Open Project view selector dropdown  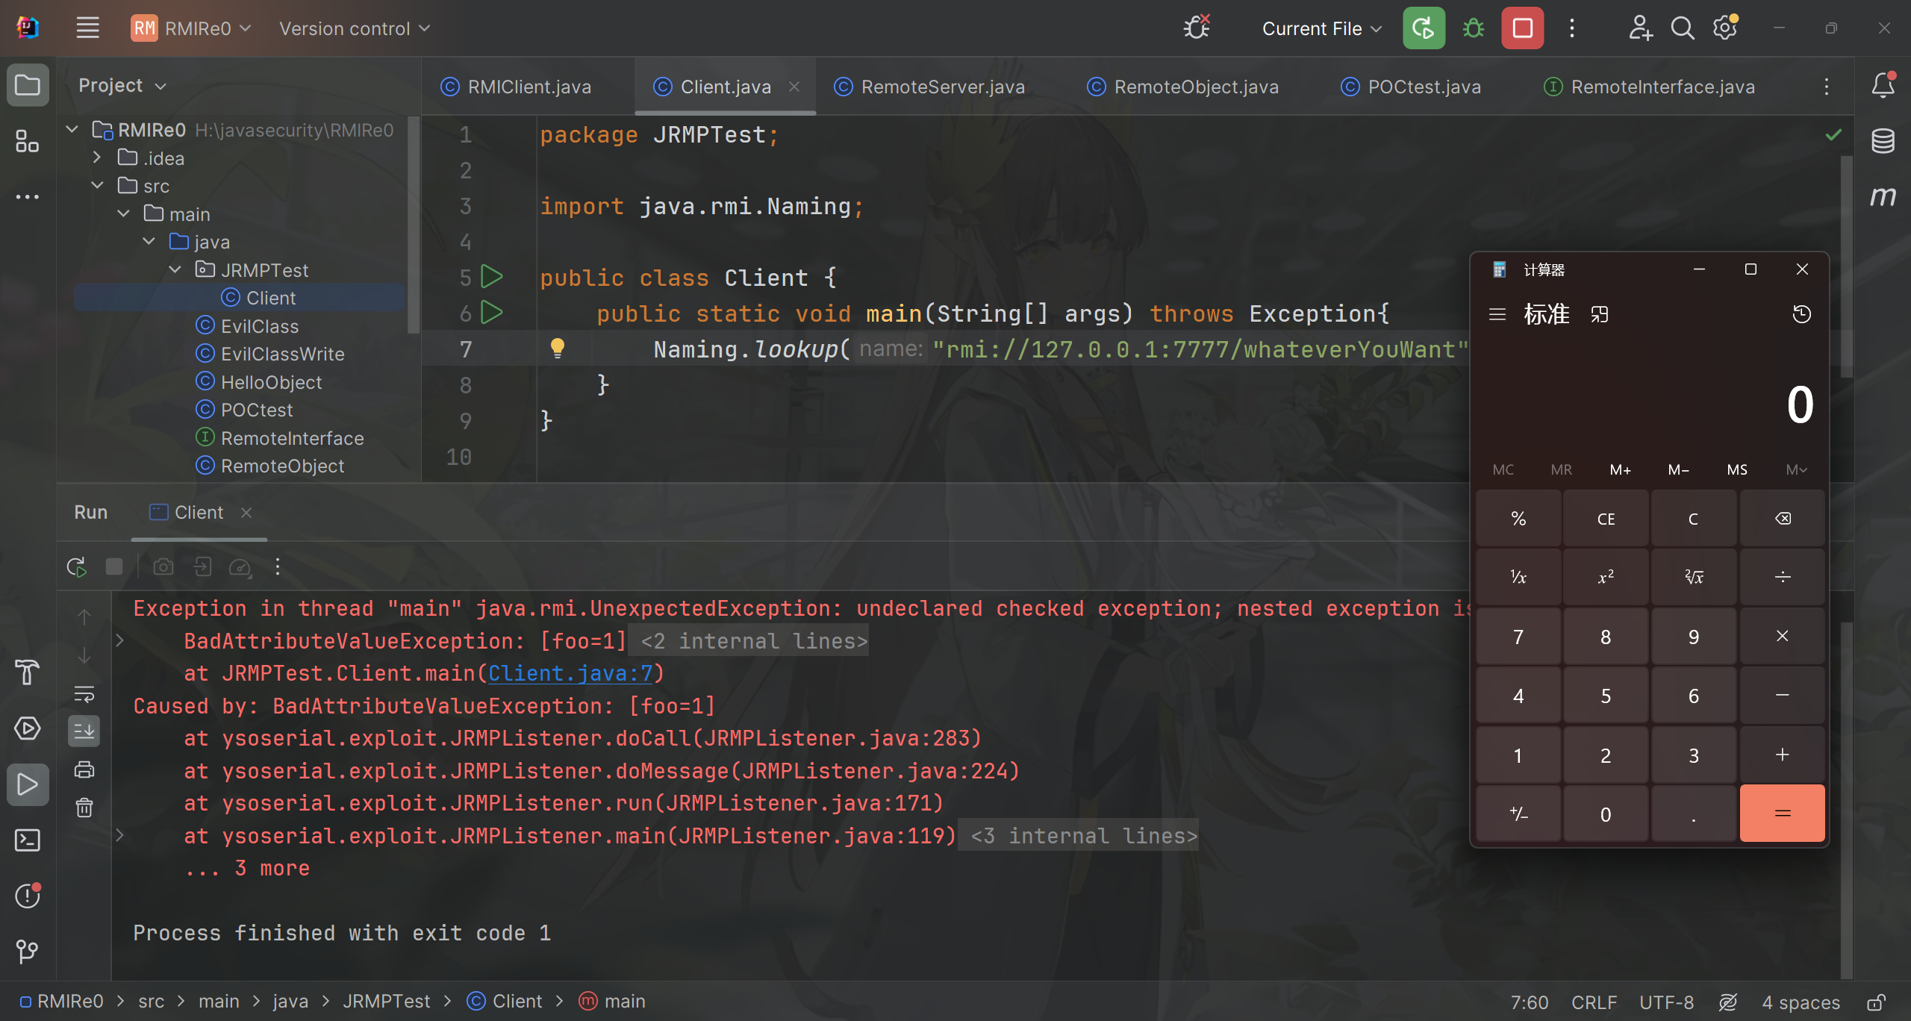click(x=122, y=86)
